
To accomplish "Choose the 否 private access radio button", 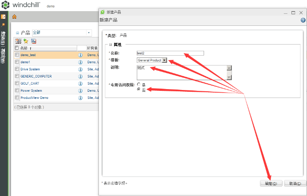I will pyautogui.click(x=139, y=90).
